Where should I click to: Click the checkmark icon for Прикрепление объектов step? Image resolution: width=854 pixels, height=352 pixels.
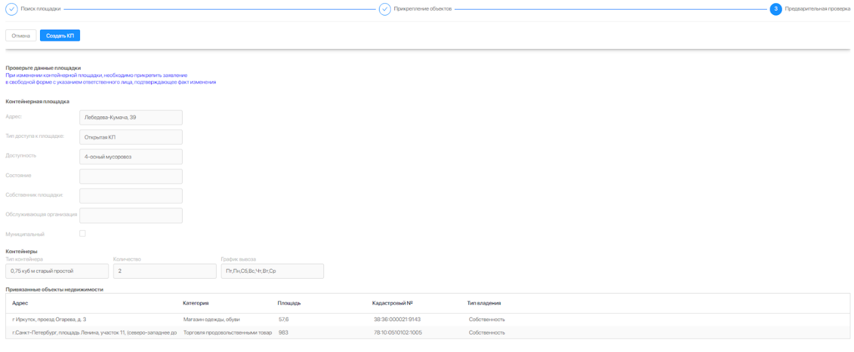pyautogui.click(x=385, y=9)
